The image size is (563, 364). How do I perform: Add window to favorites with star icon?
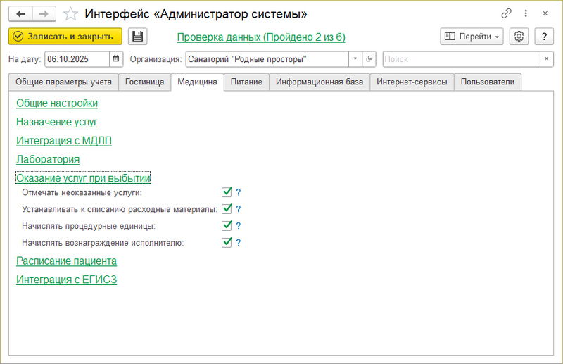click(x=70, y=13)
